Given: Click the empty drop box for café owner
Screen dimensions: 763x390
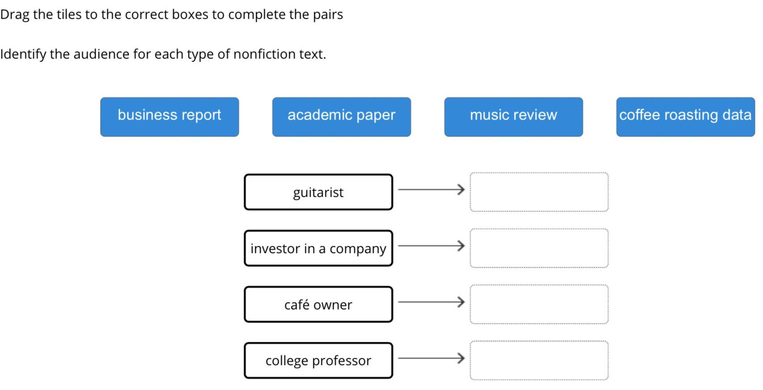Looking at the screenshot, I should click(539, 304).
